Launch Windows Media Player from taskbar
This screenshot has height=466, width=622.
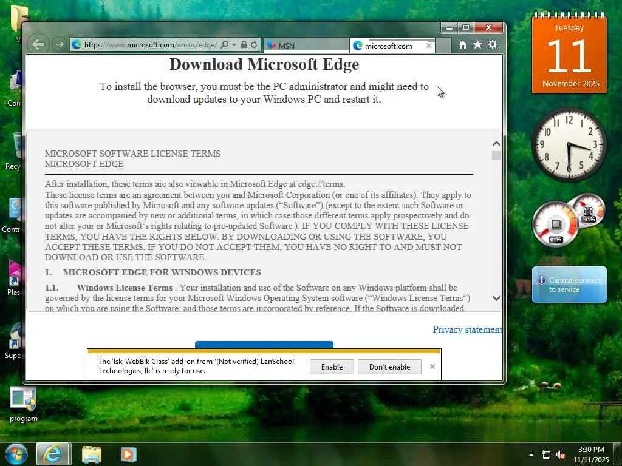(129, 454)
